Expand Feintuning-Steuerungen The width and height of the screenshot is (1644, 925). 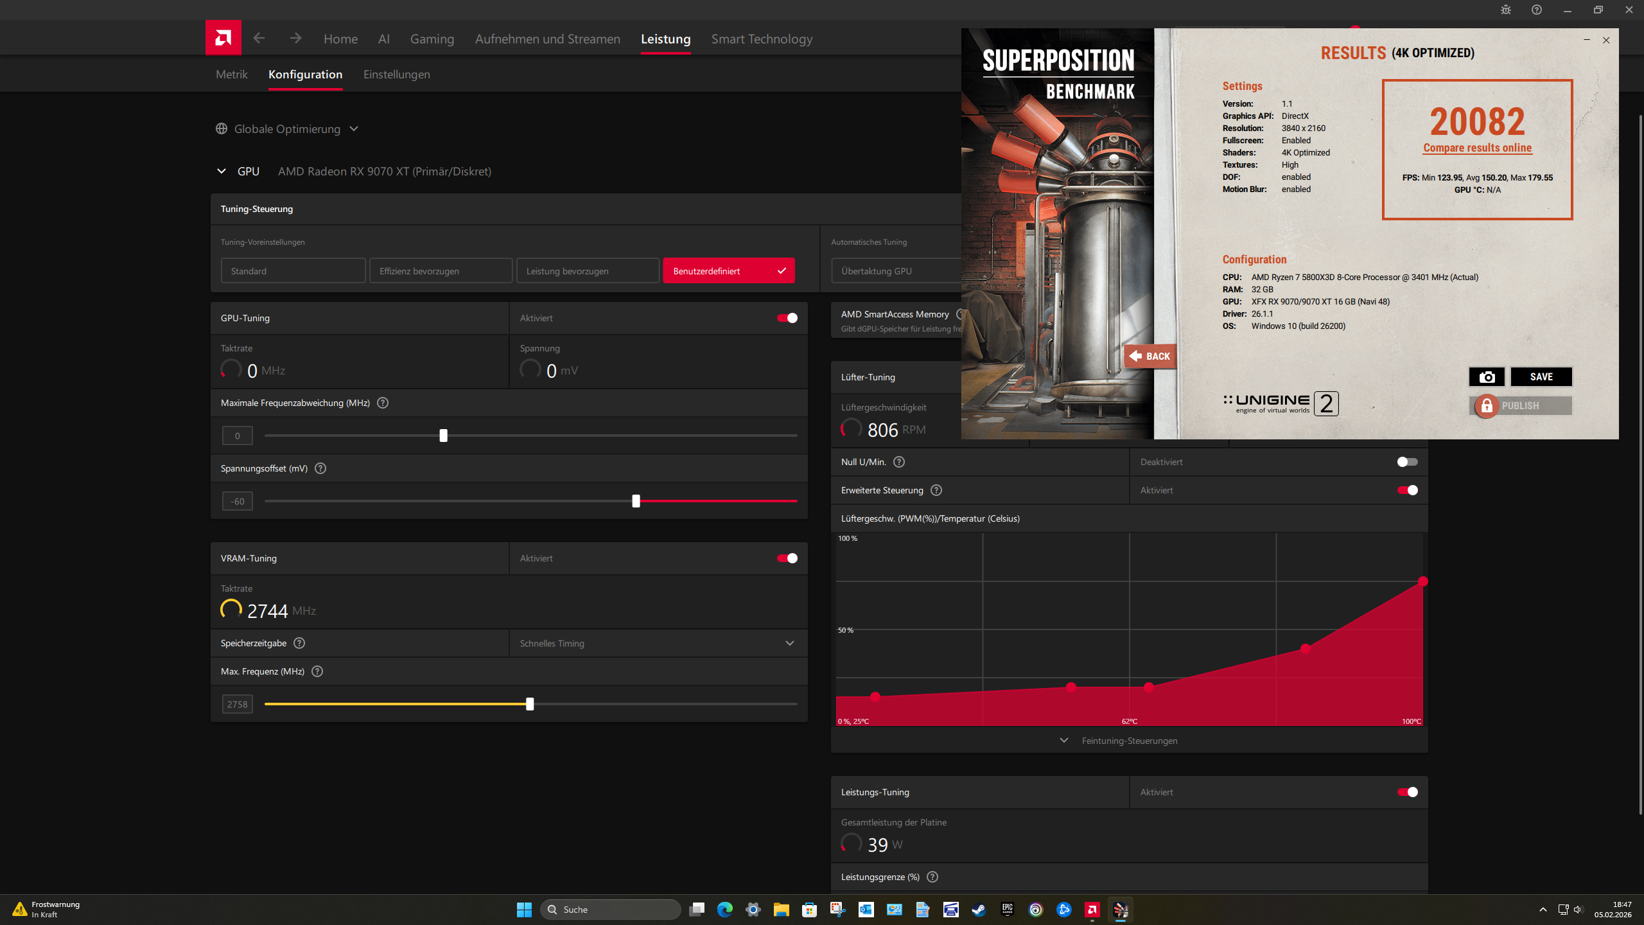click(1129, 740)
